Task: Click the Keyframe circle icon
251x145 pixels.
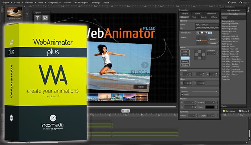Action: coord(224,111)
